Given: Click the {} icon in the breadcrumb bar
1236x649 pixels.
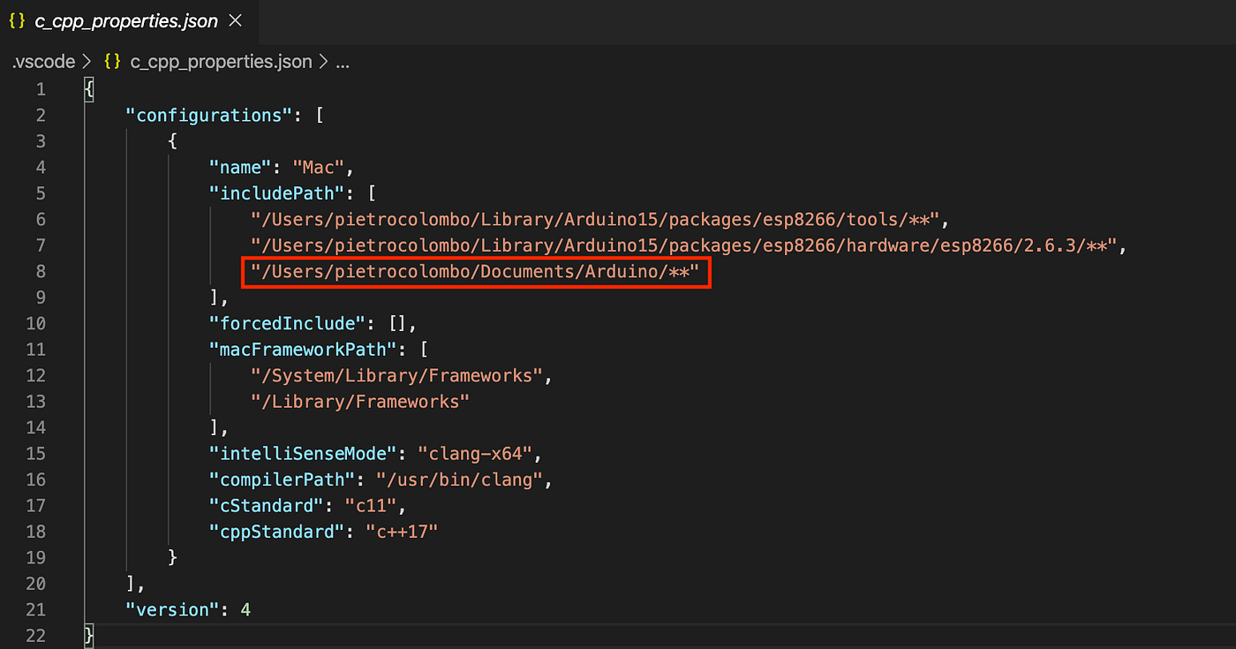Looking at the screenshot, I should click(x=111, y=61).
